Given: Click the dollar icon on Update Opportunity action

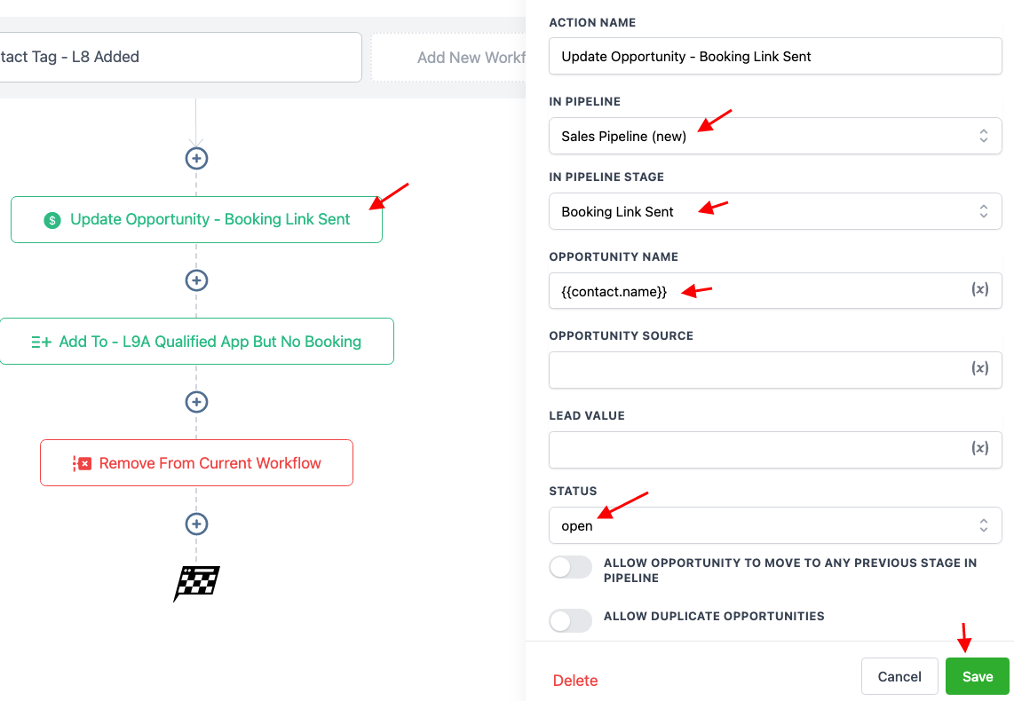Looking at the screenshot, I should pyautogui.click(x=54, y=218).
